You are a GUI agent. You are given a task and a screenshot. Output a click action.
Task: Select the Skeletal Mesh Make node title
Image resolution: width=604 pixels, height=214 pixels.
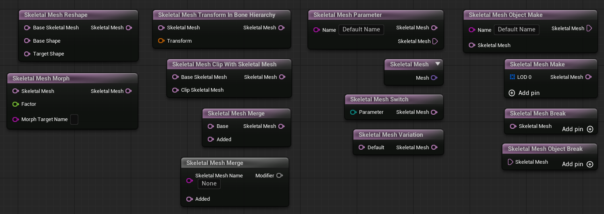537,64
